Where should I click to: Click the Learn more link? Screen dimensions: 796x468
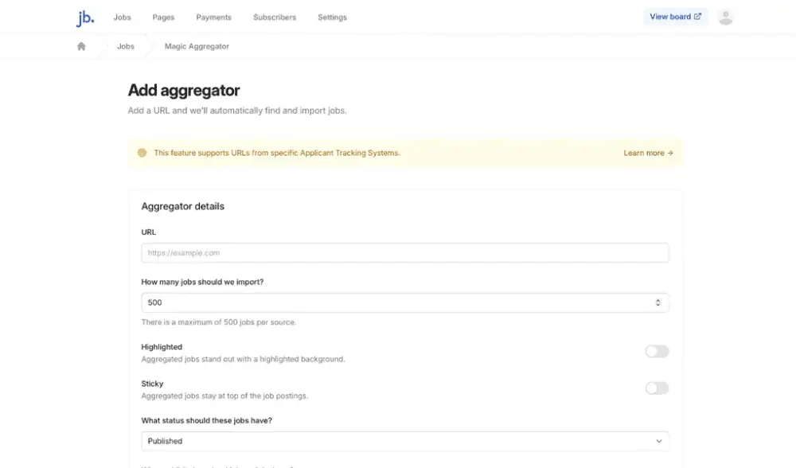648,153
